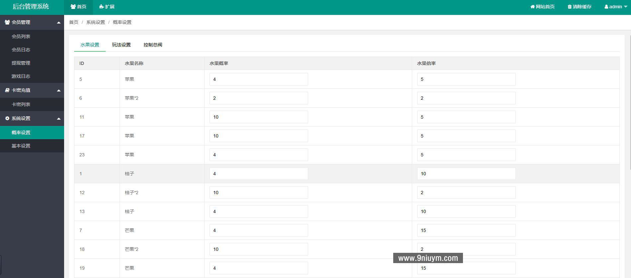This screenshot has width=631, height=278.
Task: Click the 水果倍率 field for 桔子 ID 1
Action: tap(466, 174)
